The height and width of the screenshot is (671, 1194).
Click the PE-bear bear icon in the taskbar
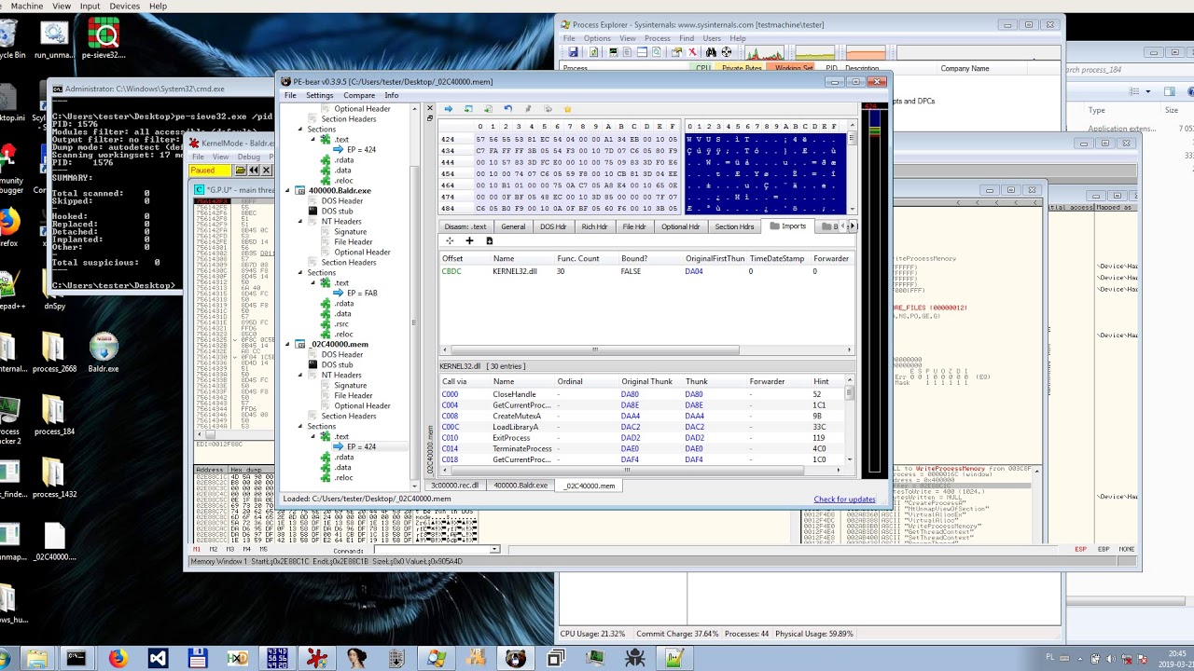516,658
